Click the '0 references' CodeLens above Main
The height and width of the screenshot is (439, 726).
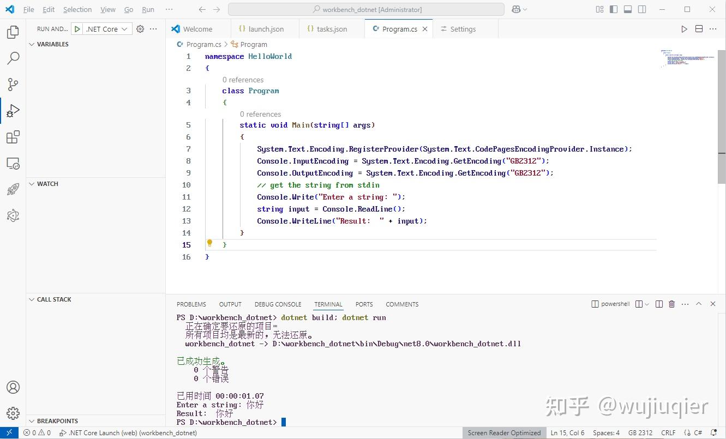click(260, 114)
